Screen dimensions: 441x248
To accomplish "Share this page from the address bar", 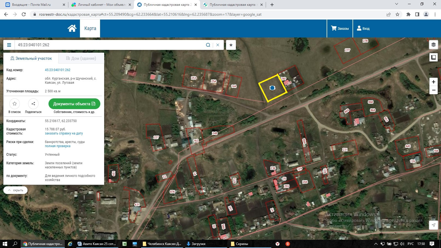I will point(389,14).
